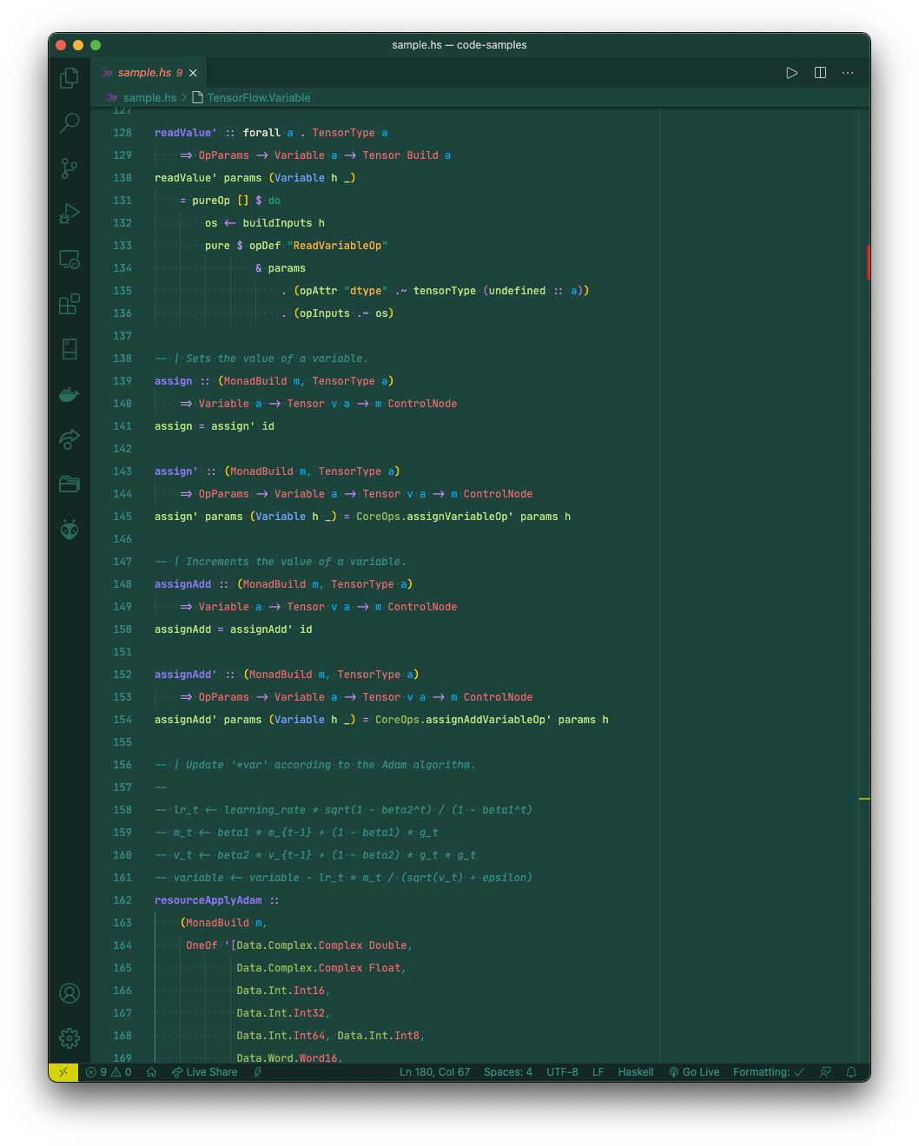
Task: Open the Explorer file view
Action: pos(69,77)
